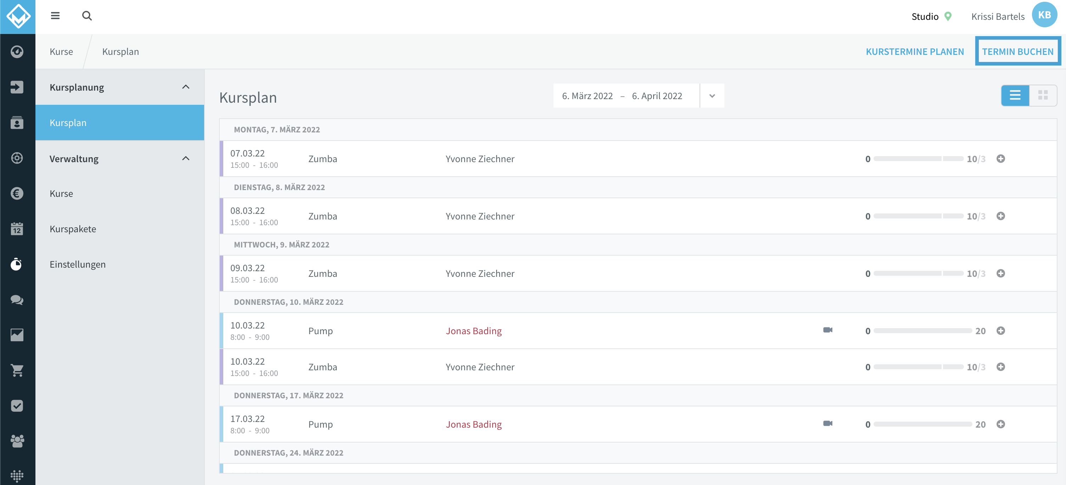Open the date range dropdown arrow
The width and height of the screenshot is (1066, 485).
pyautogui.click(x=712, y=96)
